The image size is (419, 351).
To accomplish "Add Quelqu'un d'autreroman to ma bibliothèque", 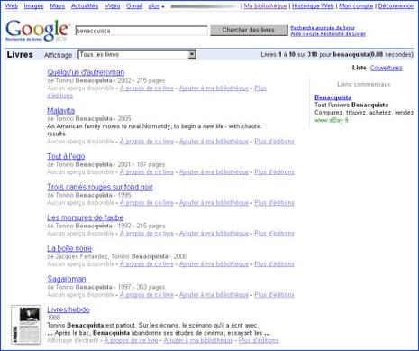I will (214, 88).
